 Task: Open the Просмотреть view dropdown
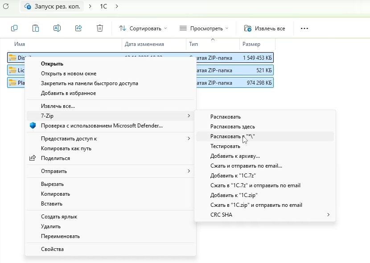[204, 28]
